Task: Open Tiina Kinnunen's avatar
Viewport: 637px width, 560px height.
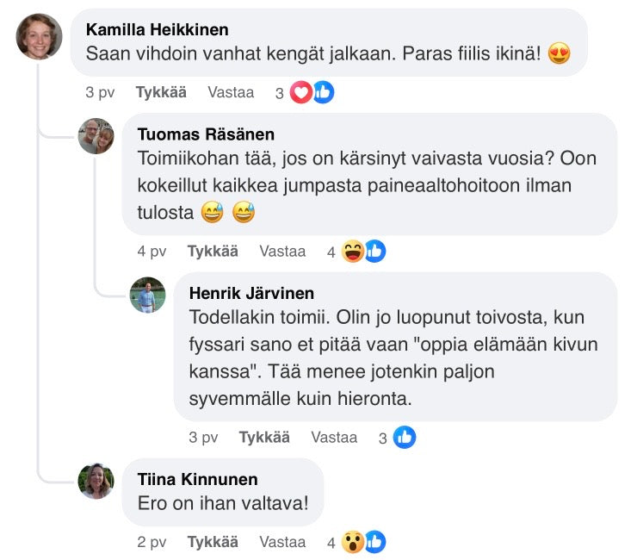Action: tap(96, 481)
